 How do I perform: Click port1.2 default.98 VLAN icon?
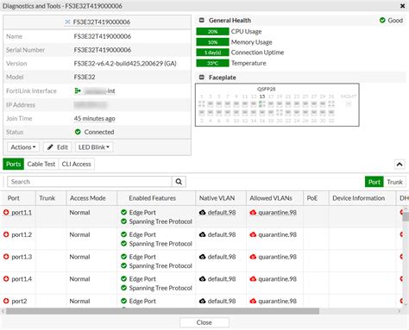tap(203, 234)
